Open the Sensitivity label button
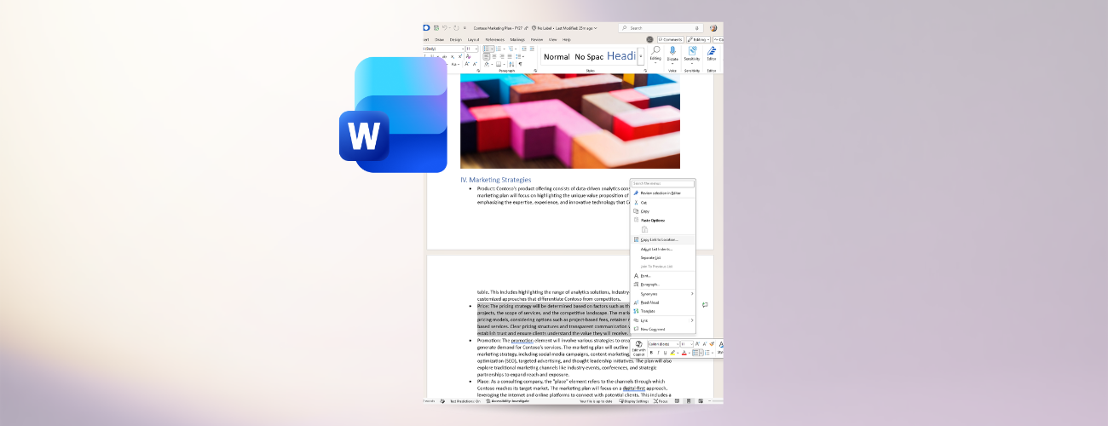The width and height of the screenshot is (1108, 426). [692, 54]
